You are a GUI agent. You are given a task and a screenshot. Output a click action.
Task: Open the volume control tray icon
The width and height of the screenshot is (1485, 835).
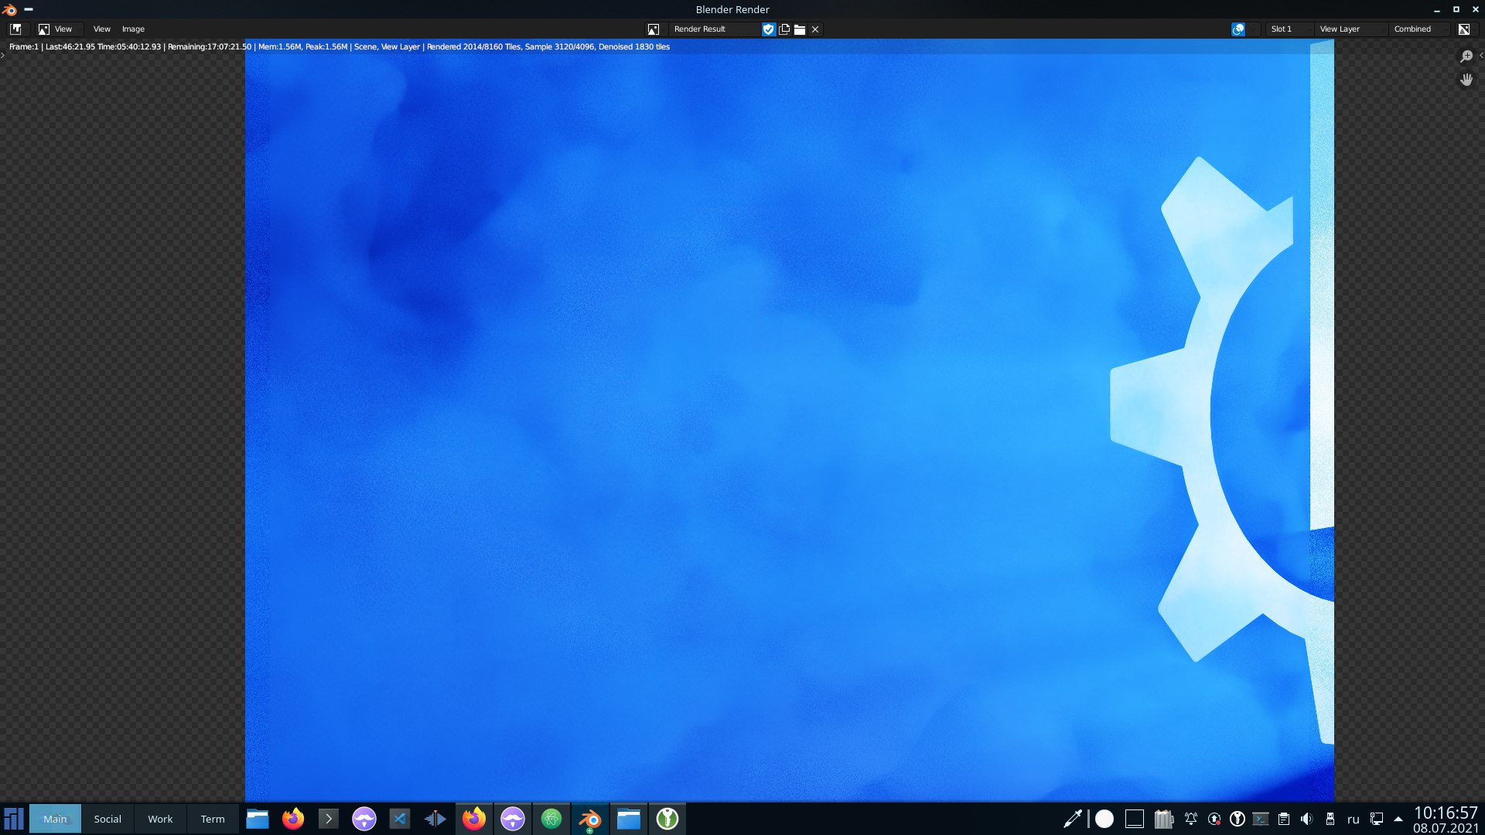(x=1307, y=819)
